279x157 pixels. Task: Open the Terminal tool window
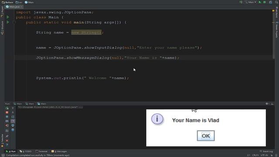[41, 151]
